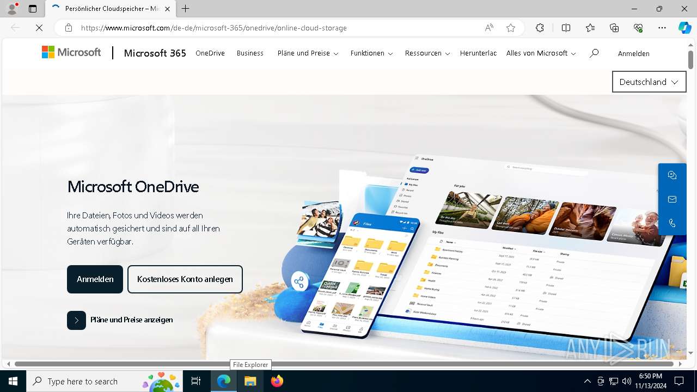Open the chat contact side icon
This screenshot has width=697, height=392.
(x=672, y=175)
